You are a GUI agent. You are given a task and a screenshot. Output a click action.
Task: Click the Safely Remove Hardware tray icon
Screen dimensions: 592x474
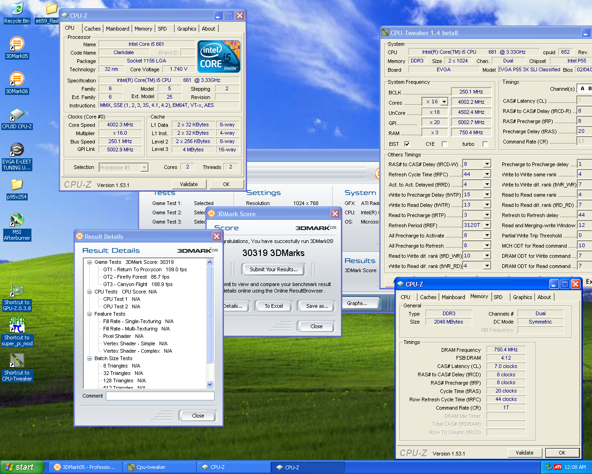(x=549, y=467)
